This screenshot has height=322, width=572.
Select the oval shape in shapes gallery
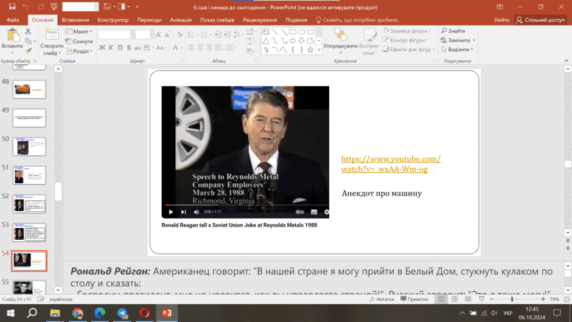(x=302, y=32)
